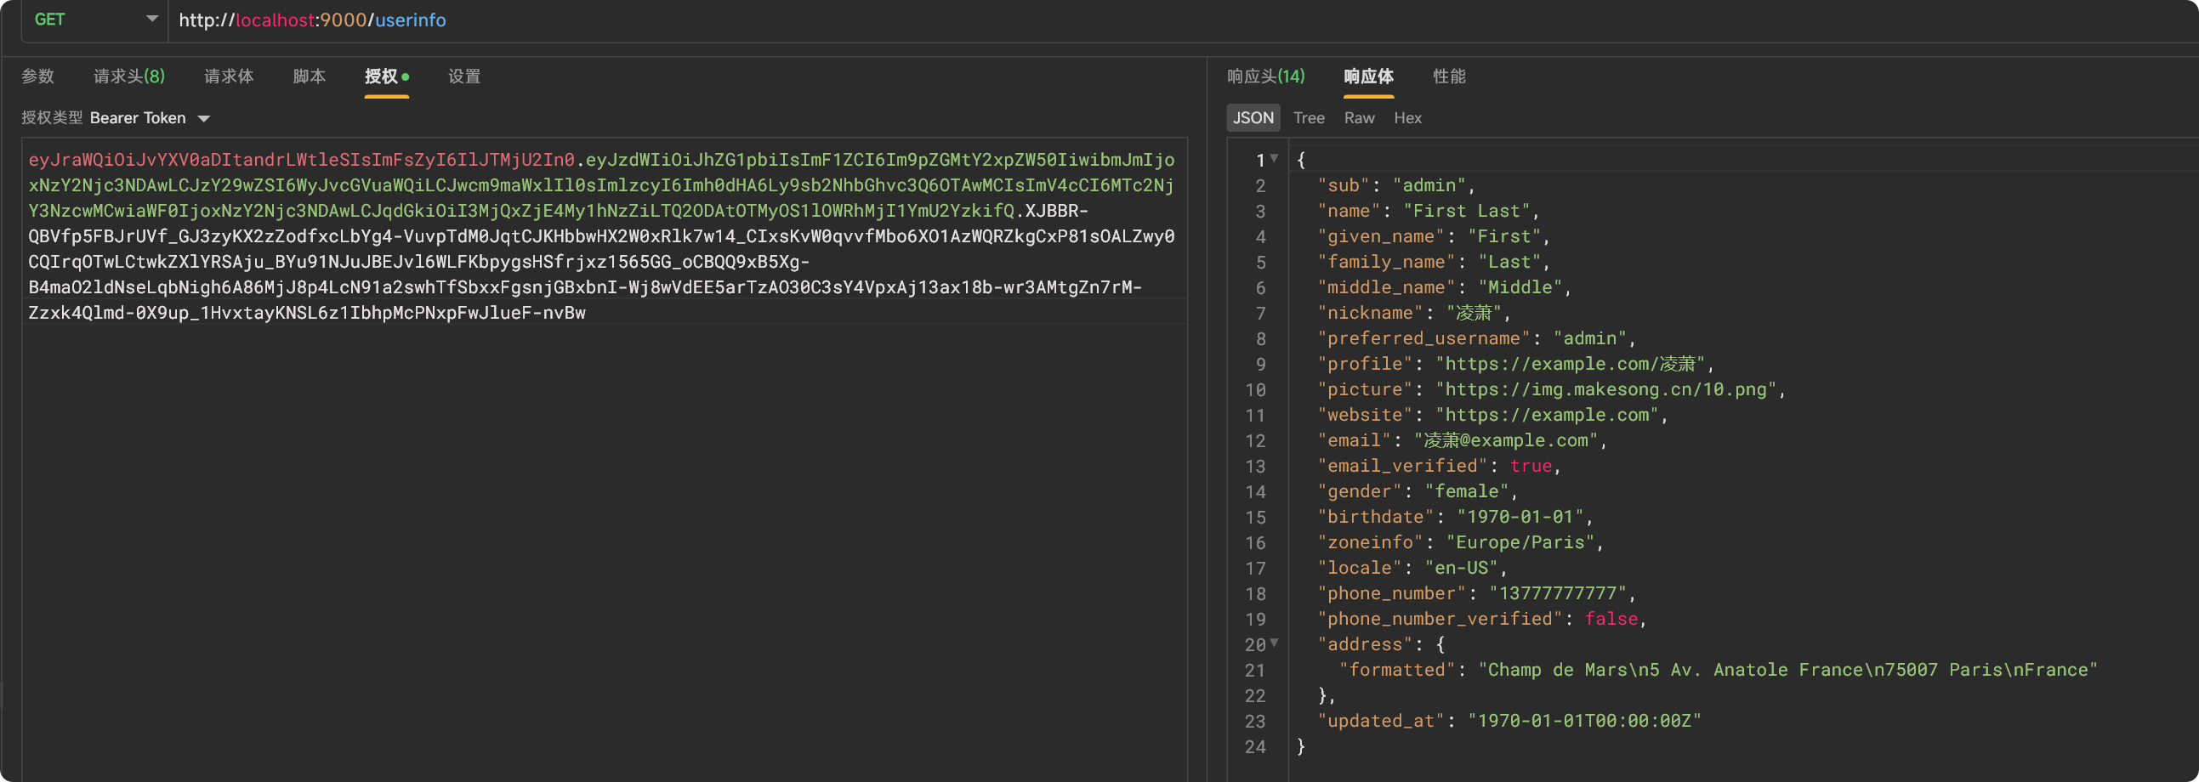This screenshot has width=2199, height=782.
Task: Open the 设置 tab
Action: 463,76
